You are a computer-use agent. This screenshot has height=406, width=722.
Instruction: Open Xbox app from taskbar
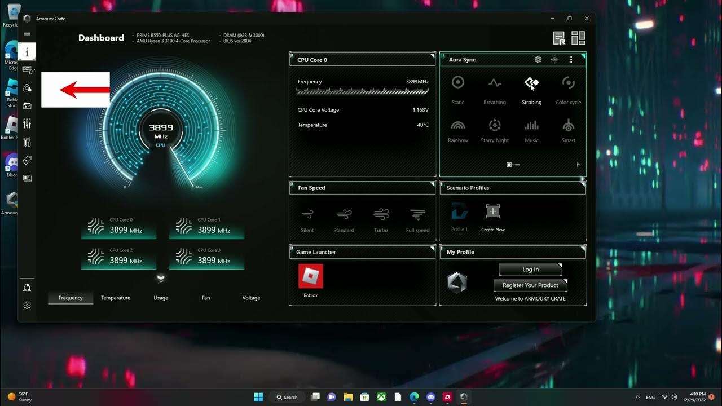(x=381, y=397)
